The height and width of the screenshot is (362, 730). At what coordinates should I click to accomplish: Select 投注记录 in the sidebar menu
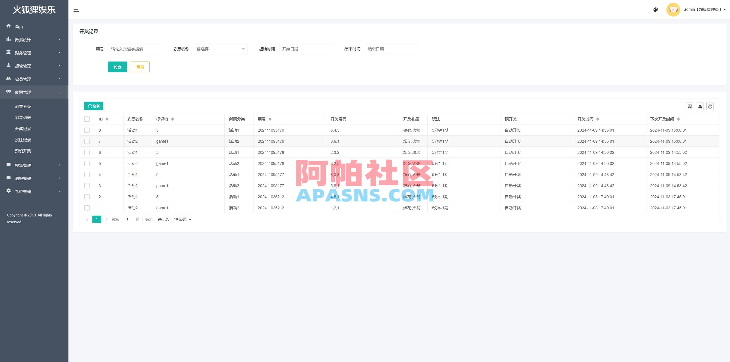pyautogui.click(x=23, y=140)
